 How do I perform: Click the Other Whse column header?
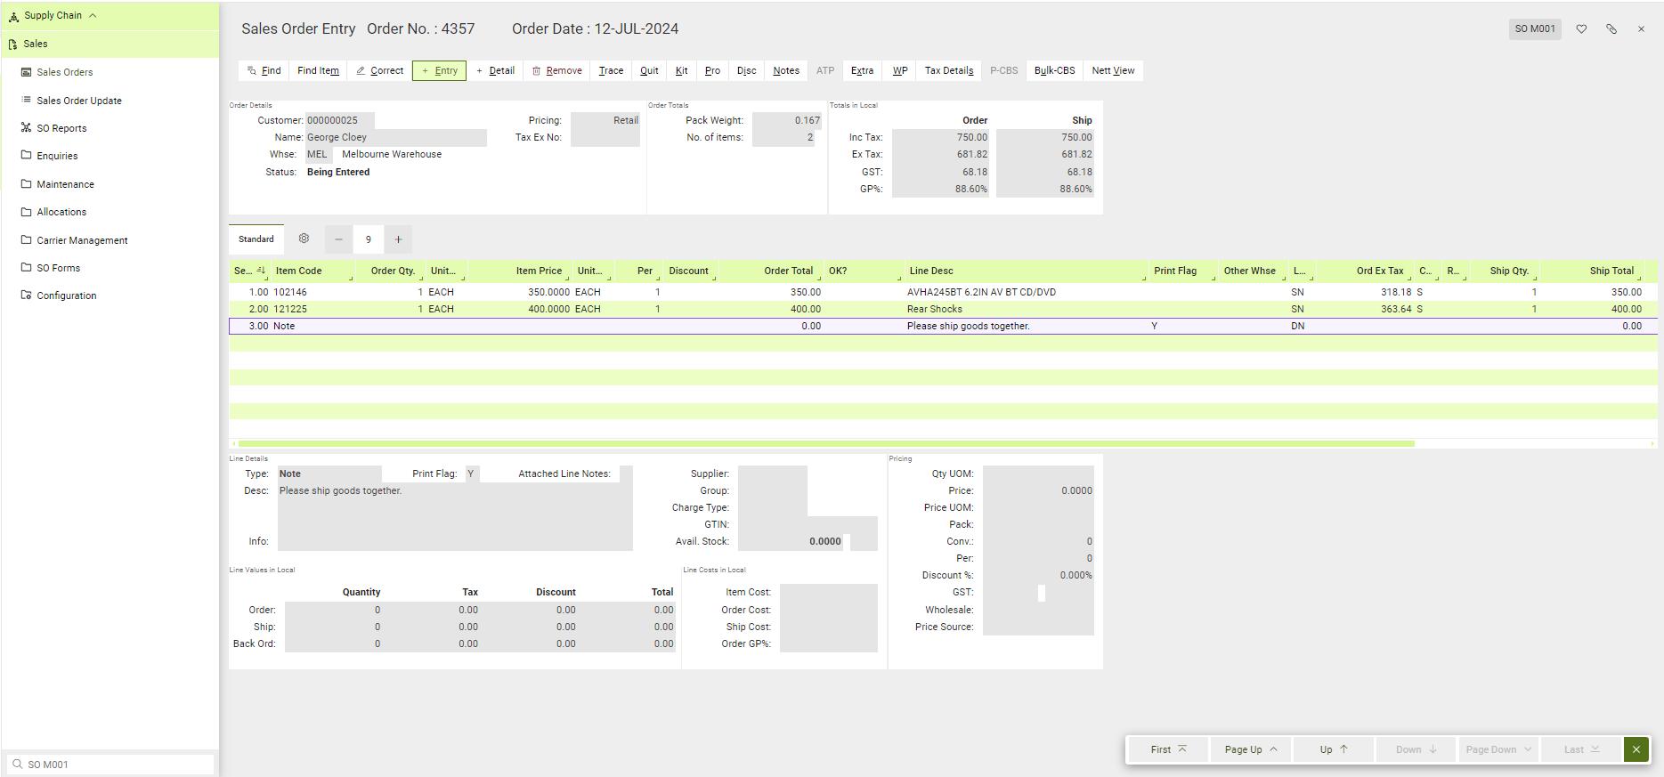coord(1252,271)
